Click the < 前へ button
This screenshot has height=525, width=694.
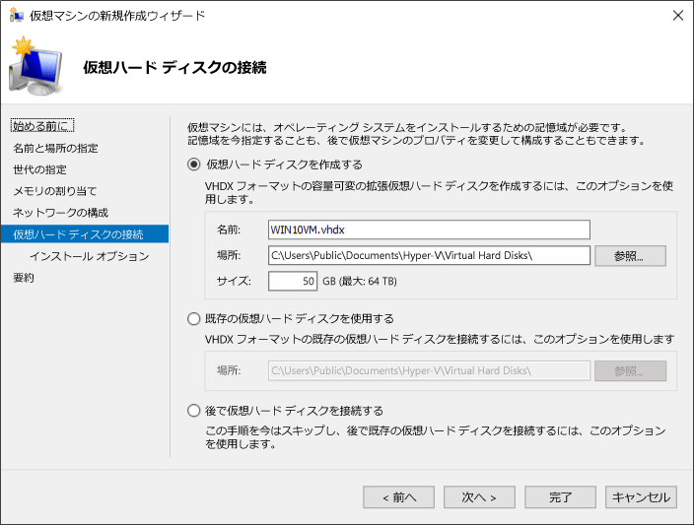[x=399, y=497]
